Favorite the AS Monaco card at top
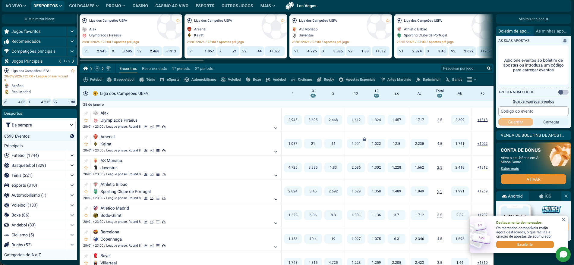Viewport: 574px width, 265px height. click(388, 20)
